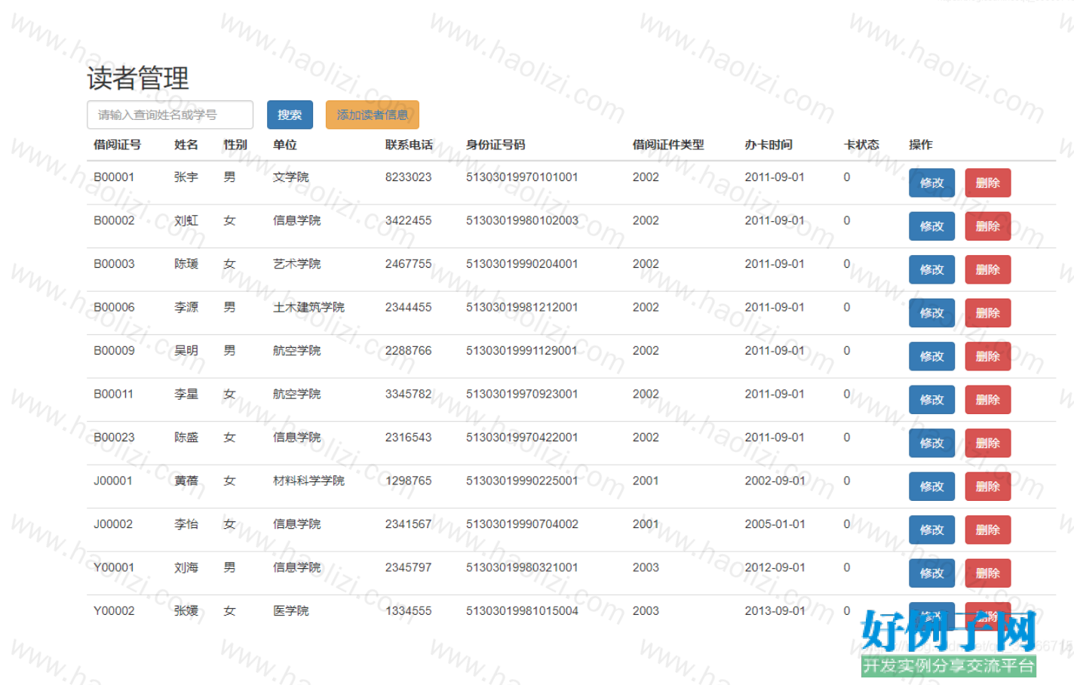
Task: Click the 读者管理 page heading
Action: click(x=138, y=78)
